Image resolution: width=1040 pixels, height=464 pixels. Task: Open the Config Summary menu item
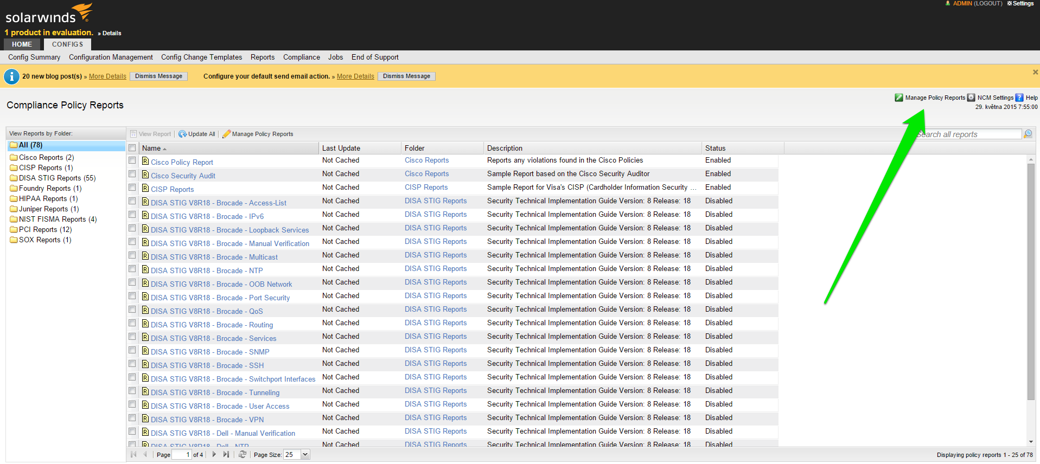click(34, 57)
